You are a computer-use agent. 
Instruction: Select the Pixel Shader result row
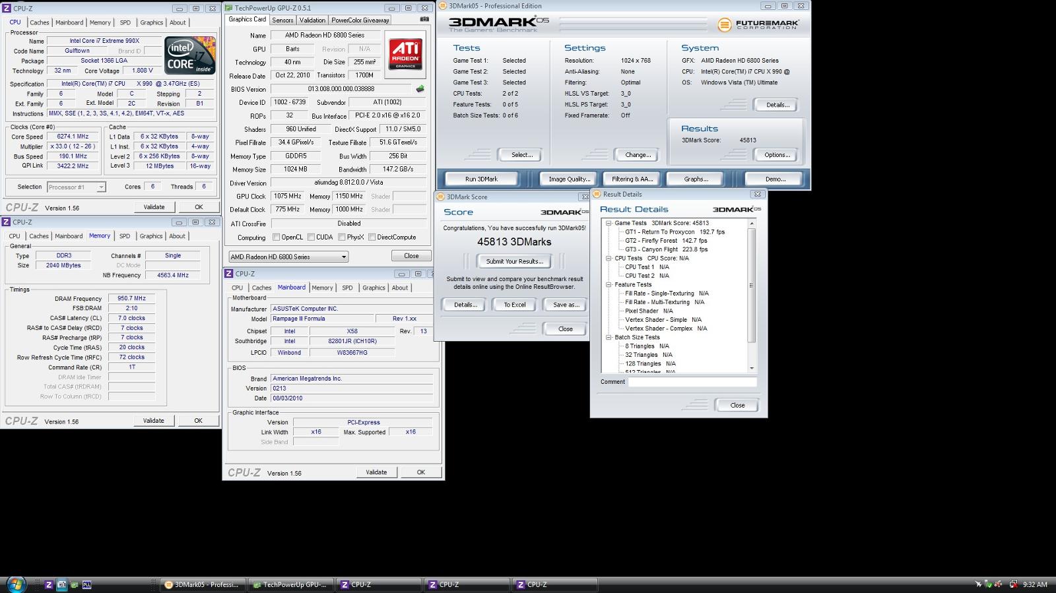click(x=649, y=311)
